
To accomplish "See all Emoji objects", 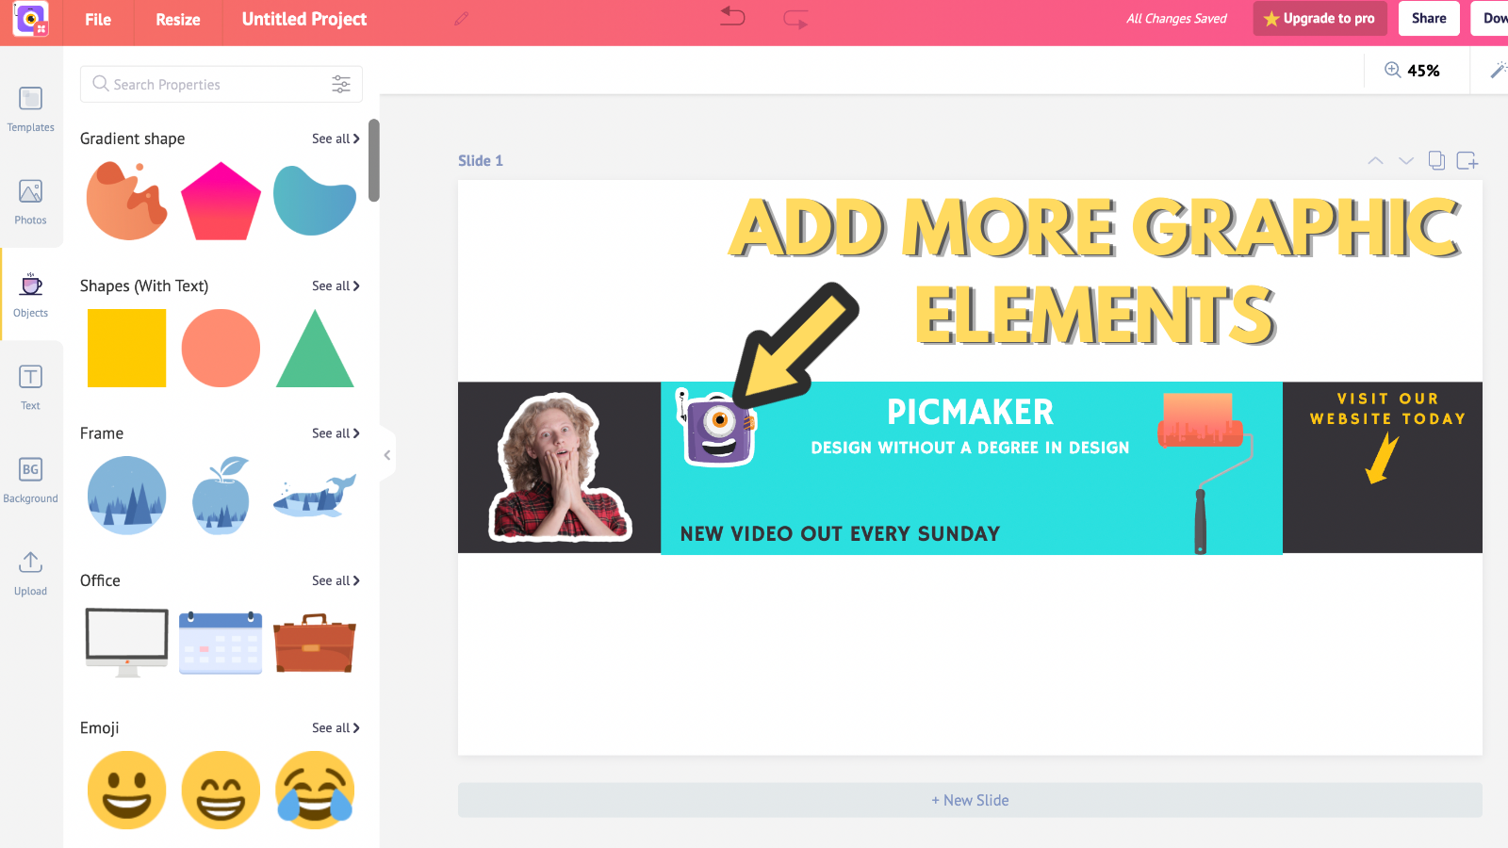I will pyautogui.click(x=336, y=728).
